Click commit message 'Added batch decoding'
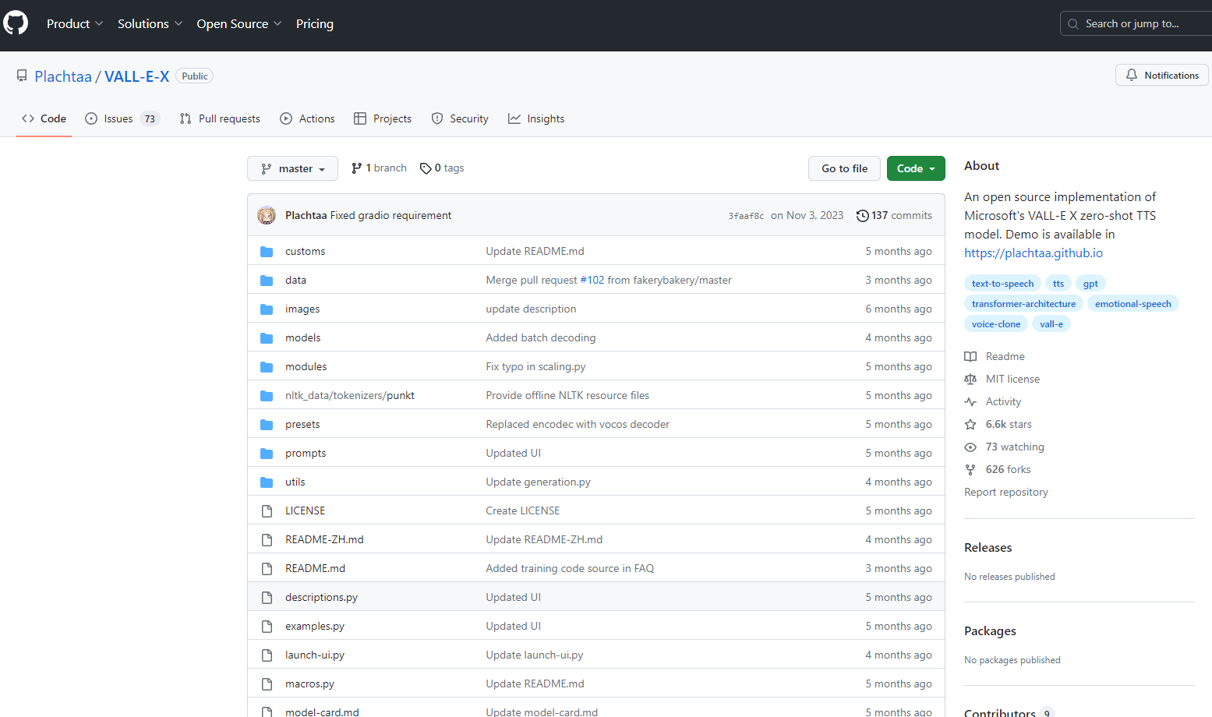 click(541, 337)
